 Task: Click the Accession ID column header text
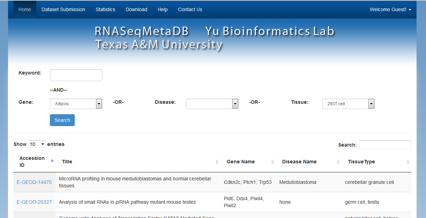pyautogui.click(x=32, y=162)
